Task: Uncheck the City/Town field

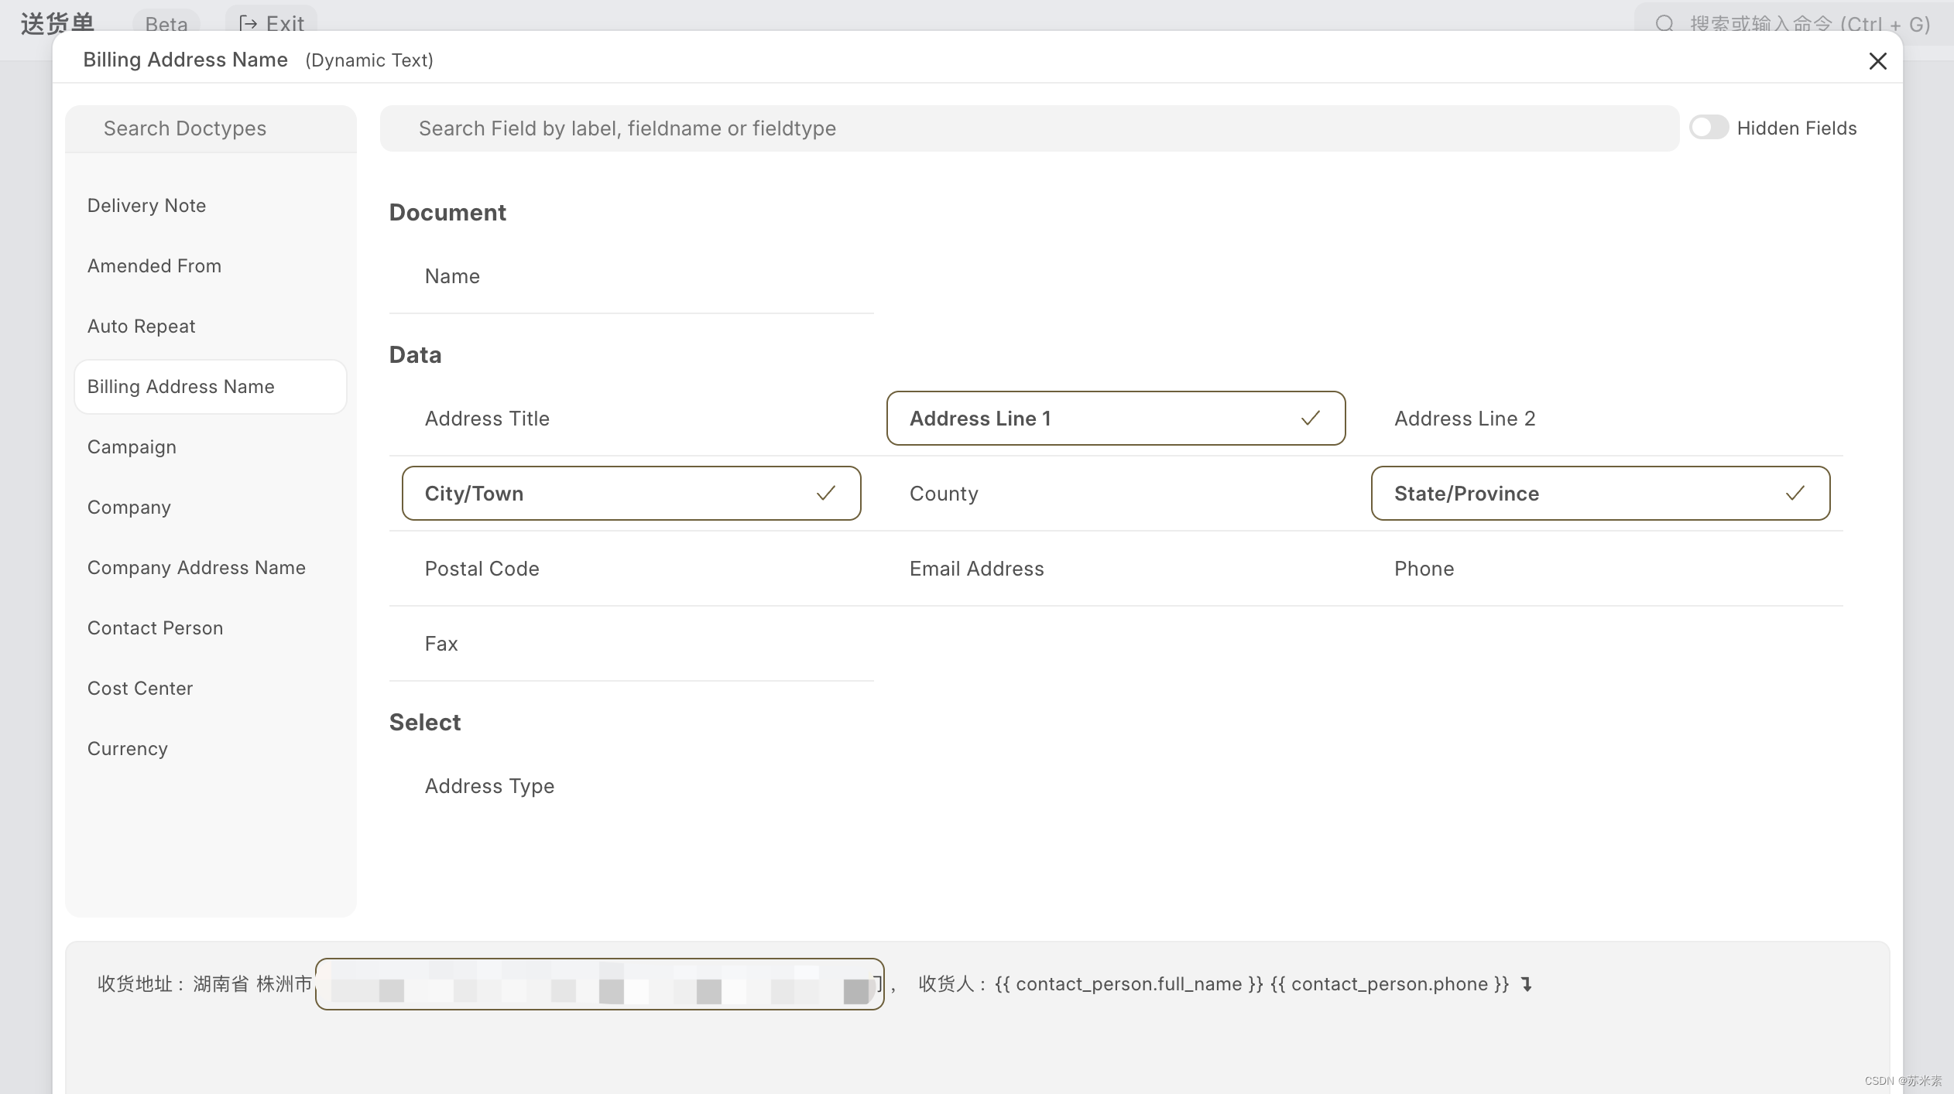Action: point(631,494)
